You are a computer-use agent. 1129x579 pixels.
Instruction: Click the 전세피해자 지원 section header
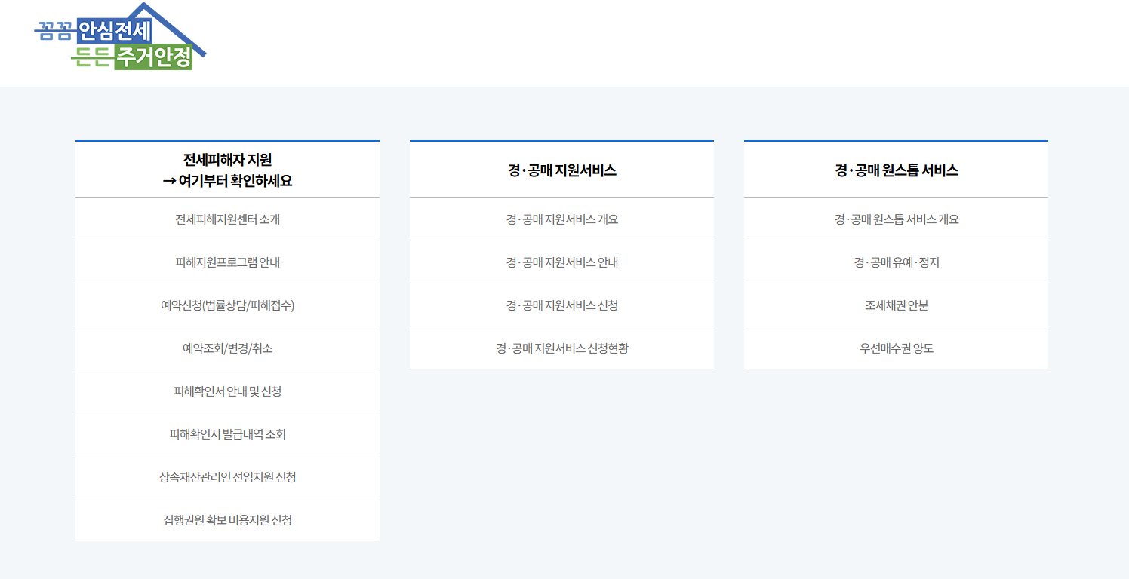227,169
